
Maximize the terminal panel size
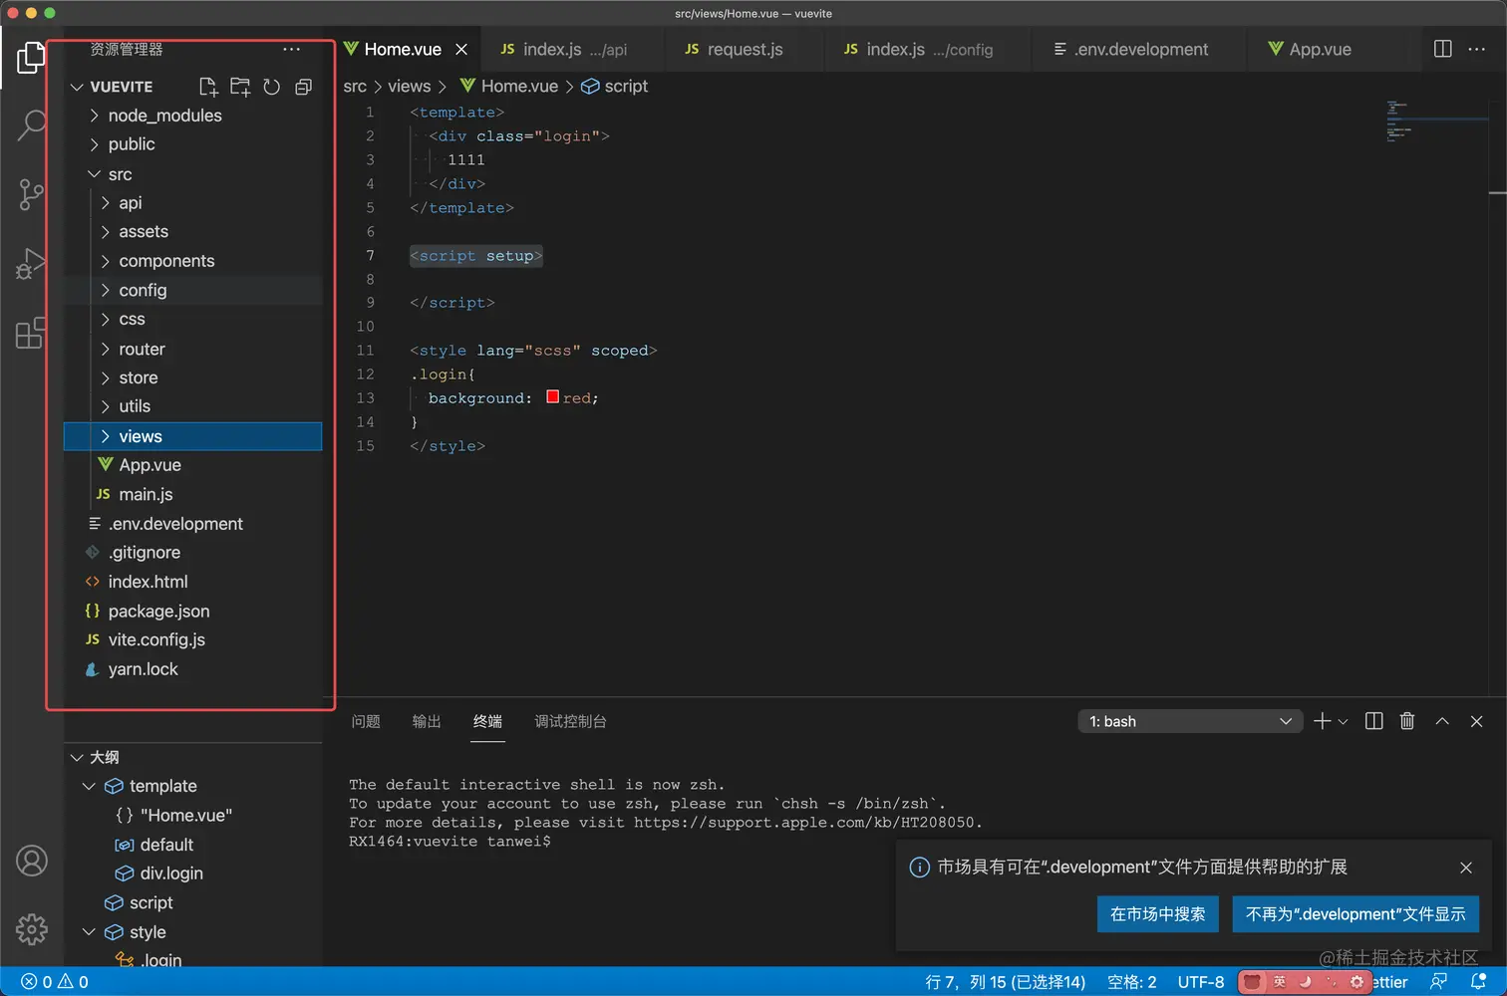[x=1442, y=721]
